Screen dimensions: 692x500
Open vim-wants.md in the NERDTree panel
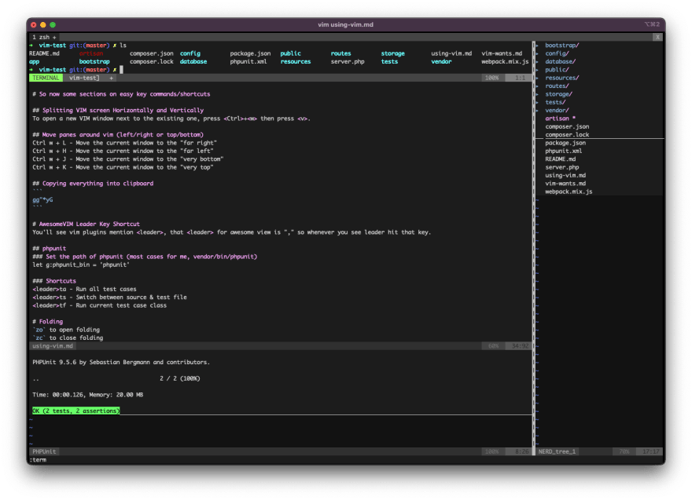[x=565, y=184]
